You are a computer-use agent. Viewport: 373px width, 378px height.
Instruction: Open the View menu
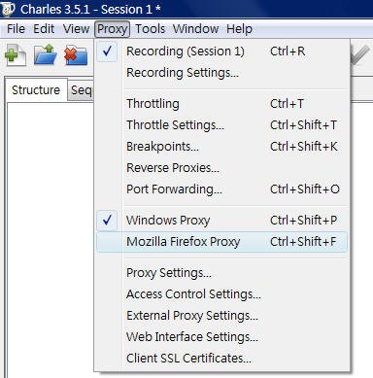tap(76, 29)
